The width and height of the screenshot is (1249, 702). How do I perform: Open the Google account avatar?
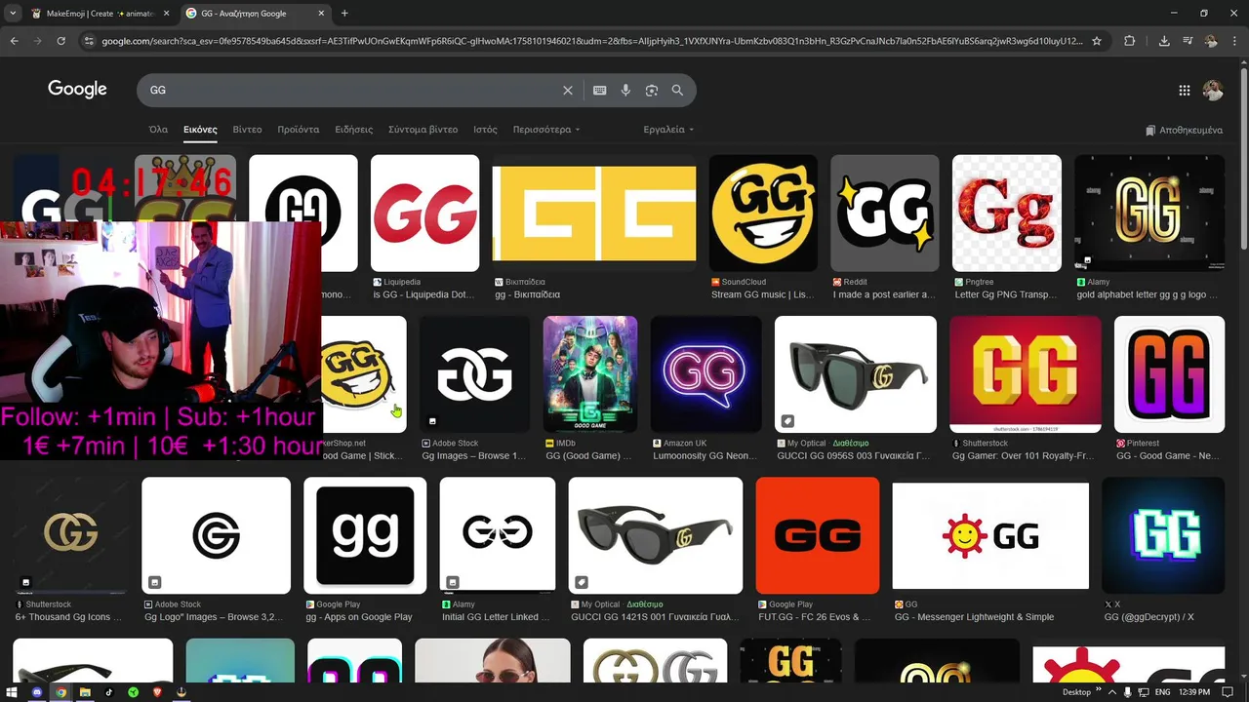(x=1213, y=90)
